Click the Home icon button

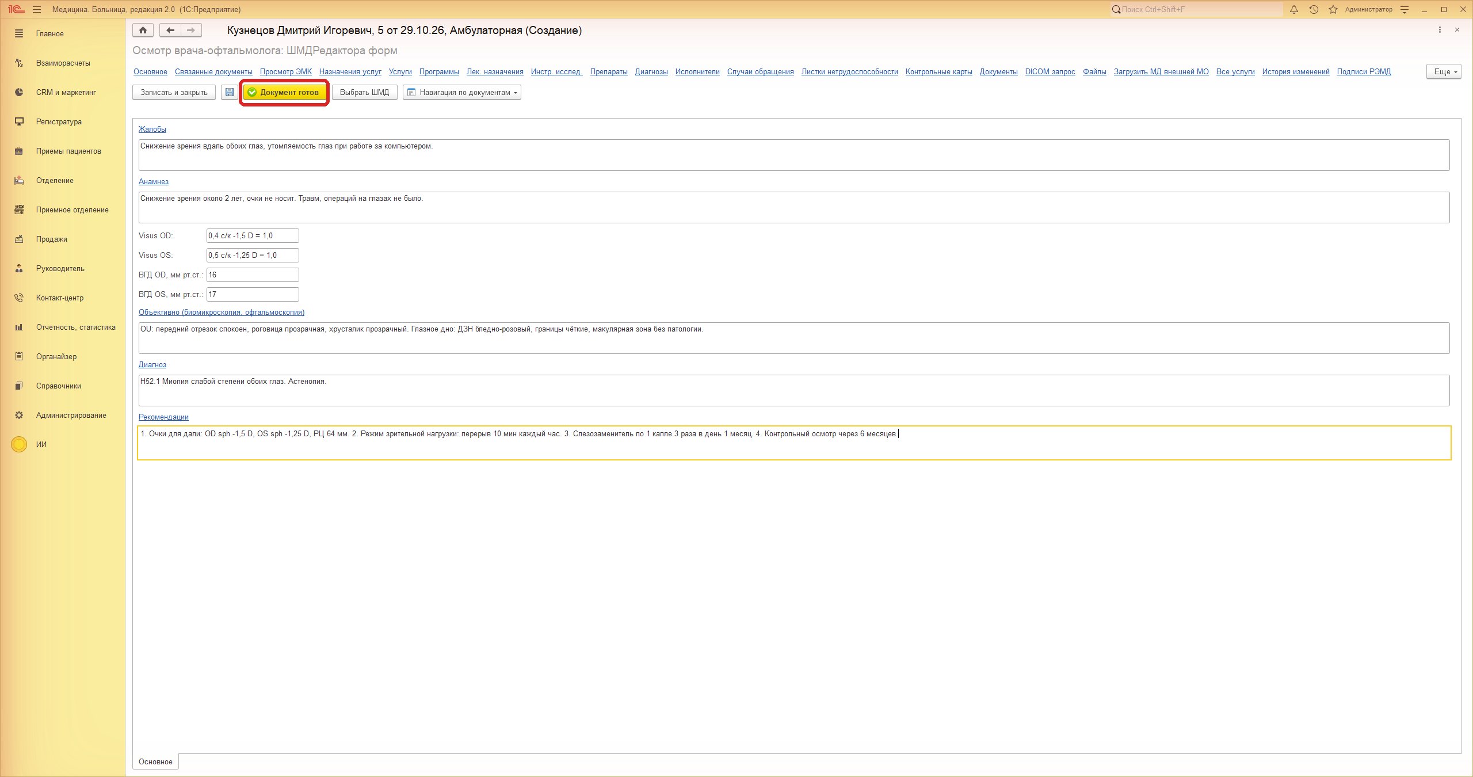coord(143,30)
